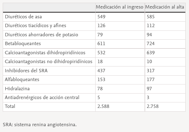
Task: Click 'Calcioantagonistas no dihidropiridínicos' row label
Action: [48, 62]
